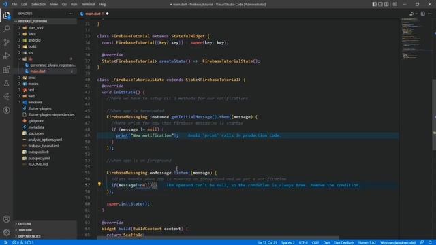Screen dimensions: 436x245
Task: Open the Extensions view
Action: [6, 69]
